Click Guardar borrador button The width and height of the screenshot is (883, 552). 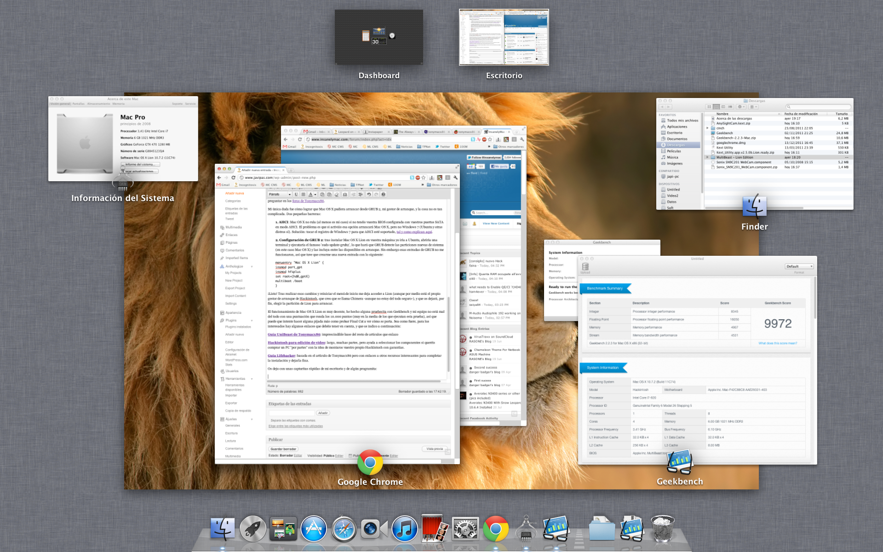[x=283, y=449]
